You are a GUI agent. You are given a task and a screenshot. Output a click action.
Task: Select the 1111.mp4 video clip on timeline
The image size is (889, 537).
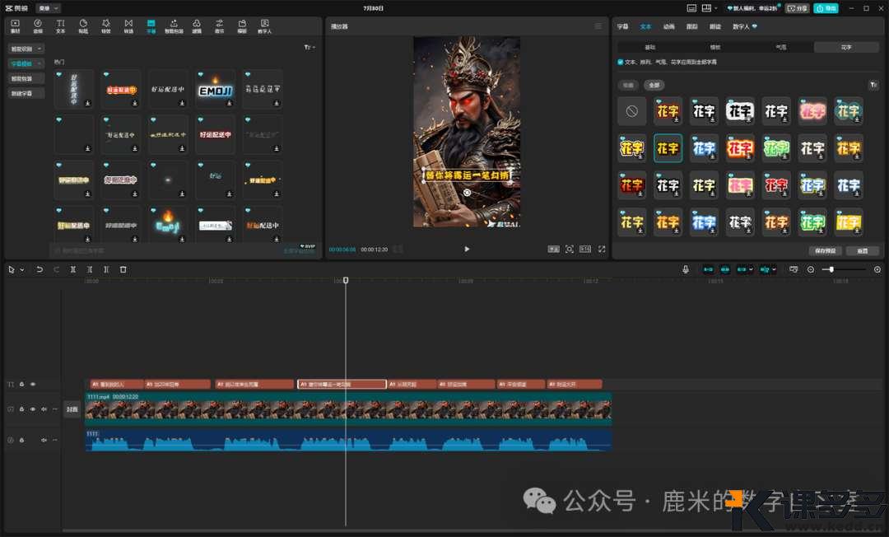tap(348, 409)
